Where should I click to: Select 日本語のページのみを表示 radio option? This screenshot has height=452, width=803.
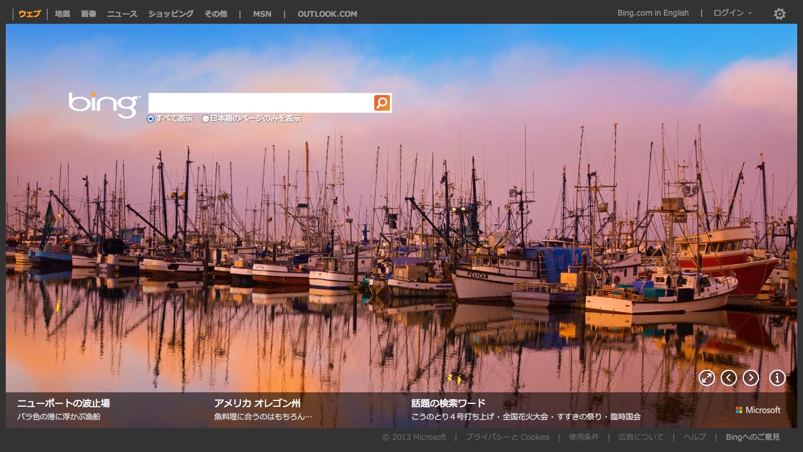(x=206, y=119)
